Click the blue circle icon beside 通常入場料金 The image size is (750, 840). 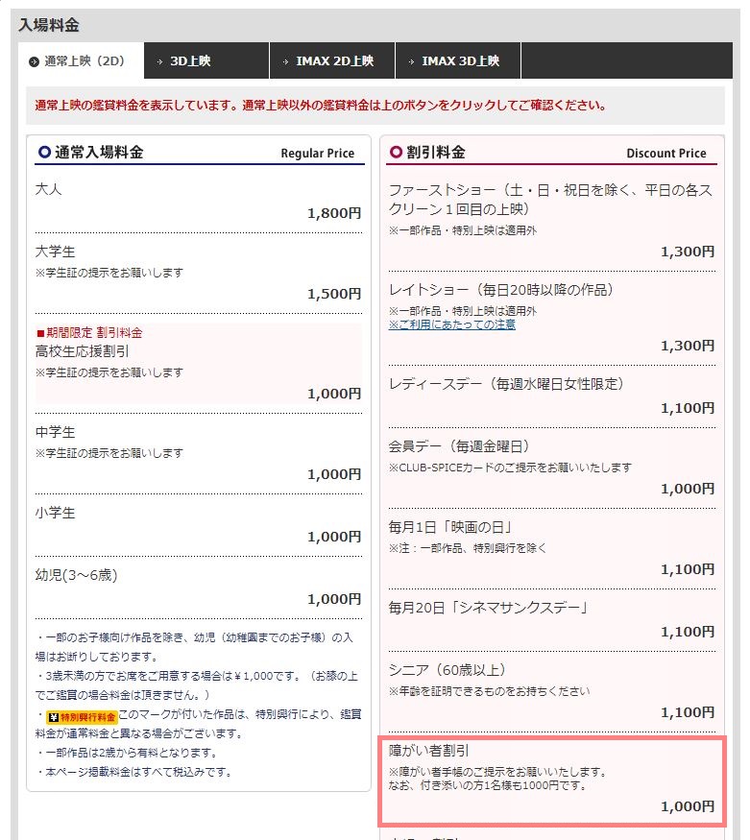click(43, 153)
